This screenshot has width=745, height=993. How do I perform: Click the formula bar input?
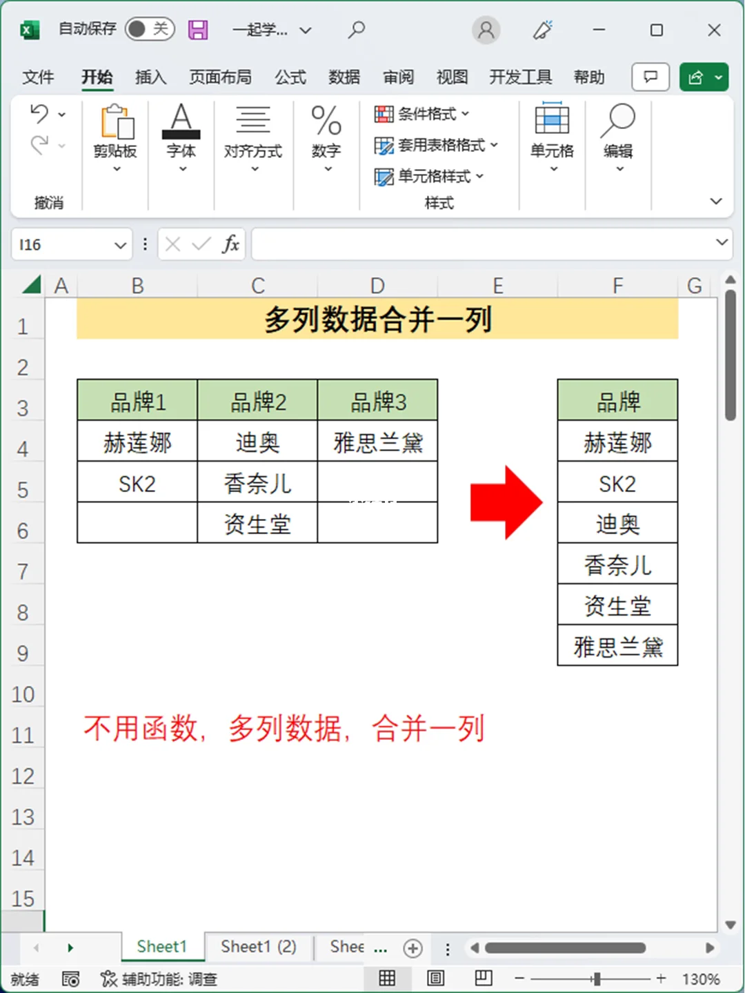[483, 244]
